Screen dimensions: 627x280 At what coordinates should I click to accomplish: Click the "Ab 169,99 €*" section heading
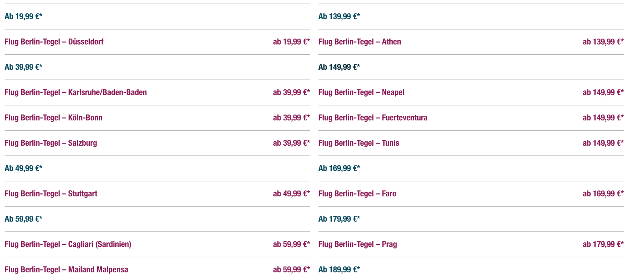pyautogui.click(x=339, y=168)
